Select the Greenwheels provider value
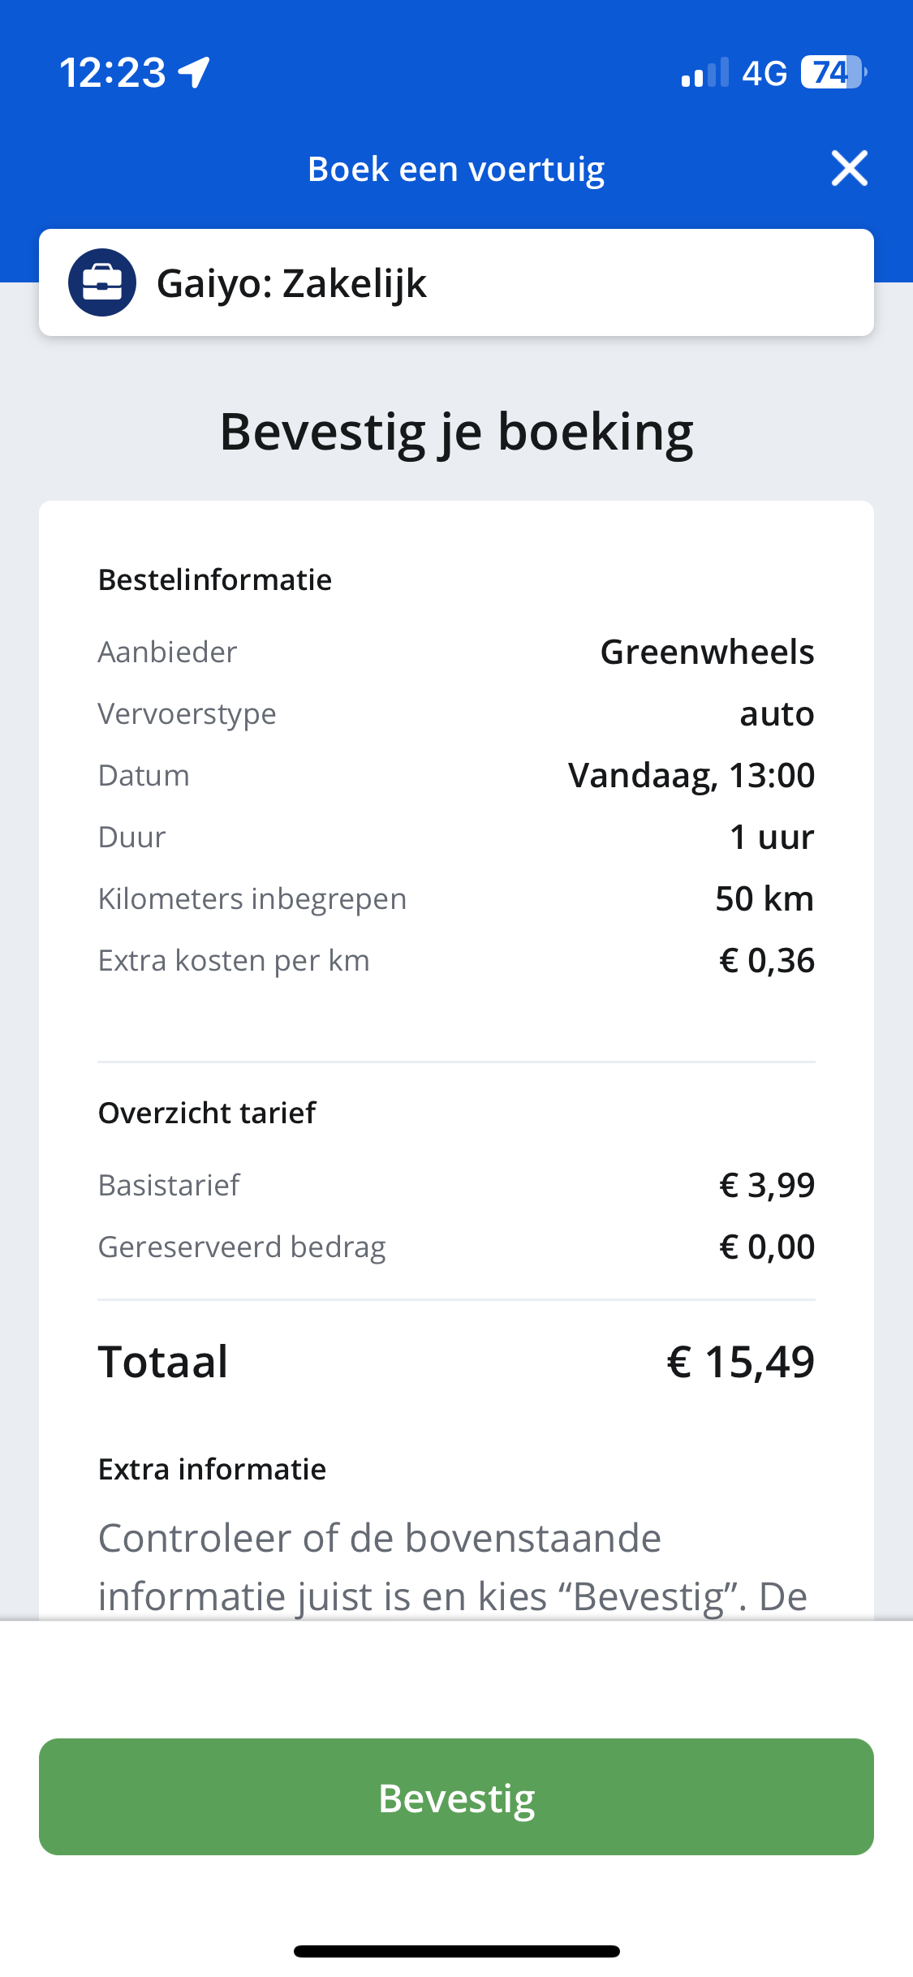This screenshot has width=913, height=1977. point(707,652)
